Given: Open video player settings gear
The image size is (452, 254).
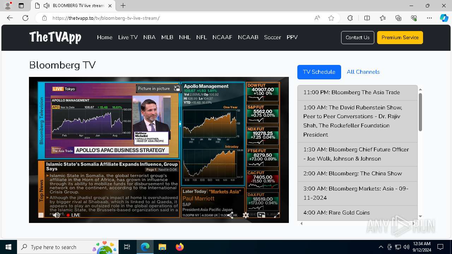Looking at the screenshot, I should point(246,215).
